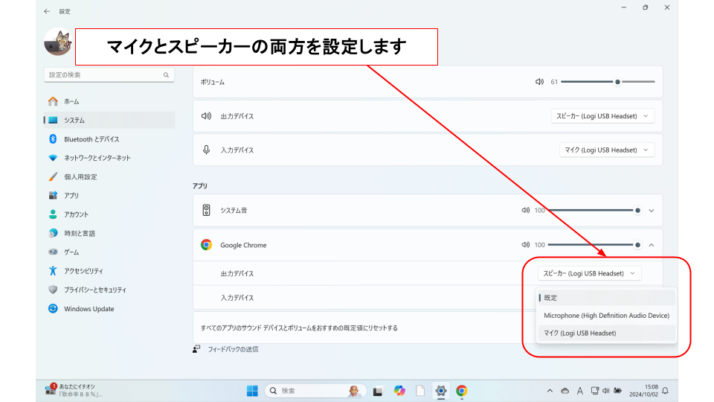Open the Settings gear icon in taskbar
The image size is (714, 402).
[x=440, y=391]
